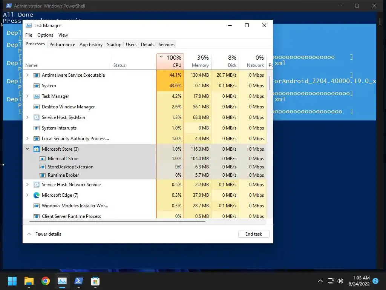Click the Service Host: Network Service gear icon
This screenshot has width=386, height=290.
[x=37, y=185]
